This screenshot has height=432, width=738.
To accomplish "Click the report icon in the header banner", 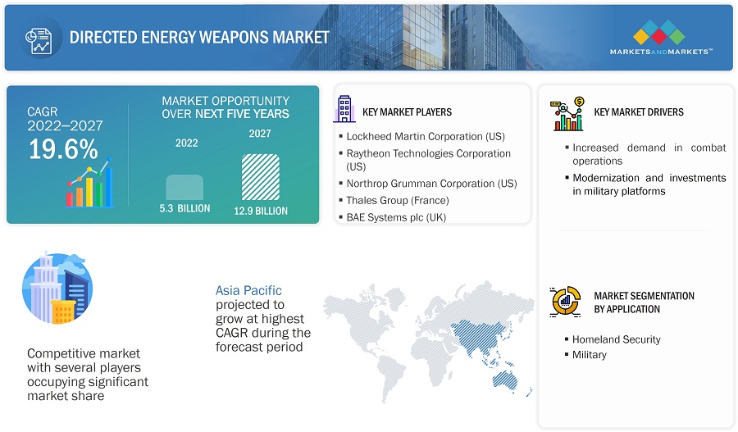I will 39,37.
